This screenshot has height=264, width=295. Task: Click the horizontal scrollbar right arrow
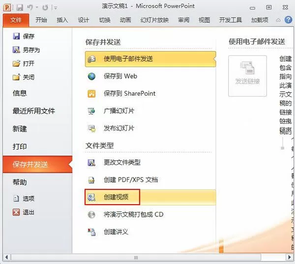[289, 257]
